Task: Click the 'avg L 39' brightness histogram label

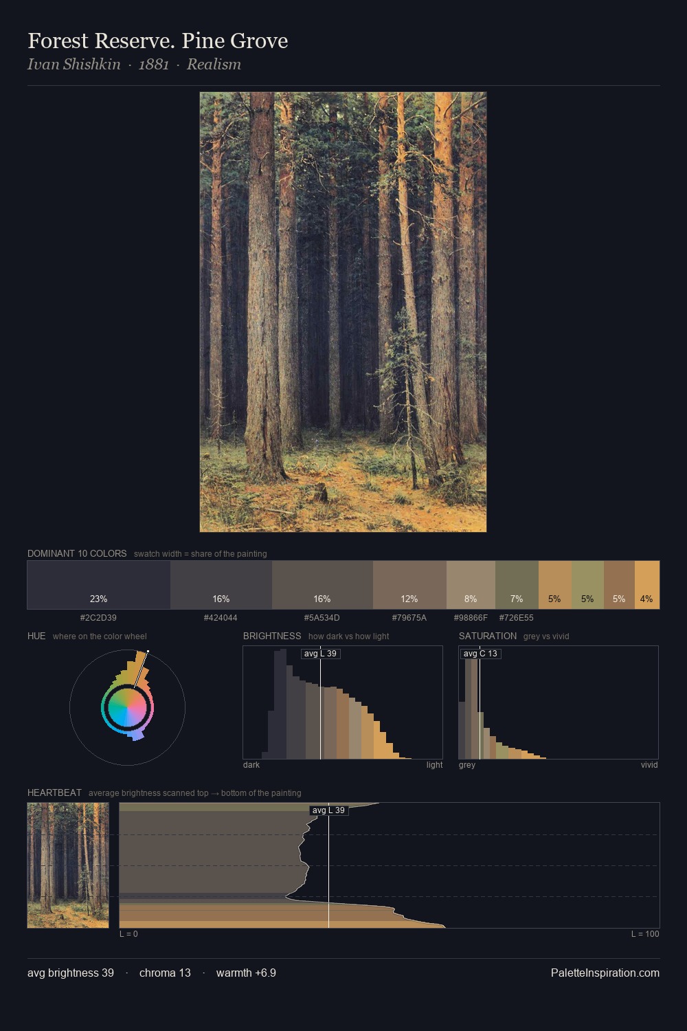Action: pyautogui.click(x=320, y=654)
